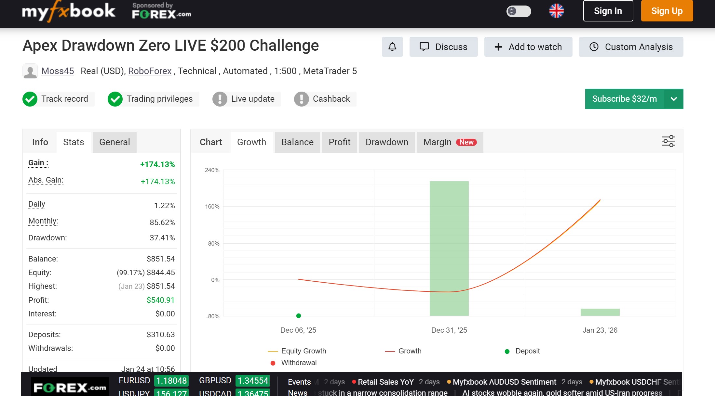Open the FOREX.com sponsor logo
The image size is (715, 396).
pos(161,11)
